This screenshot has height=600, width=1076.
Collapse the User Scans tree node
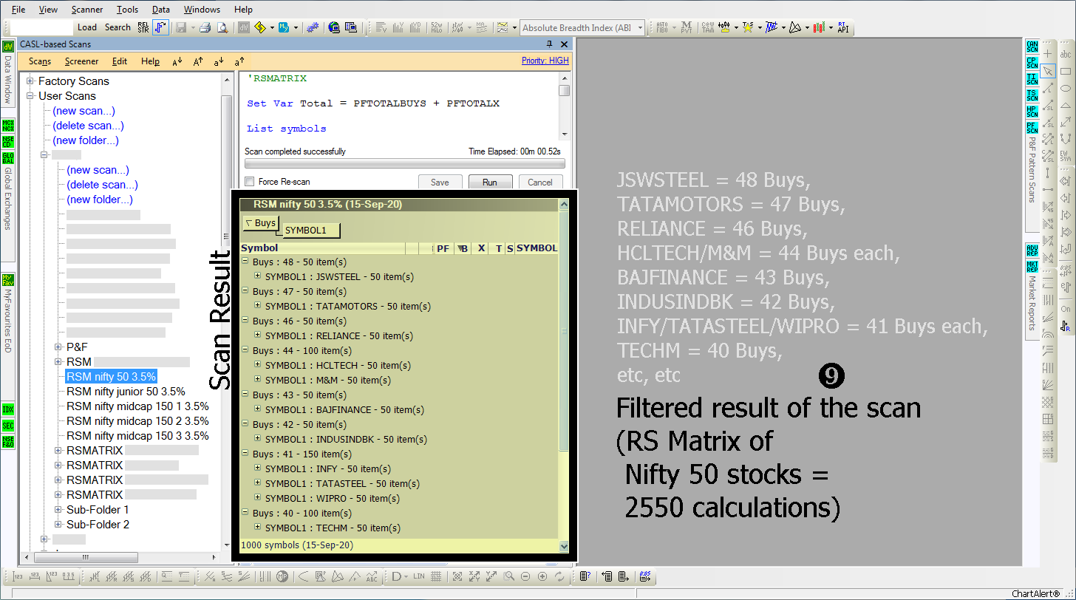pyautogui.click(x=31, y=96)
